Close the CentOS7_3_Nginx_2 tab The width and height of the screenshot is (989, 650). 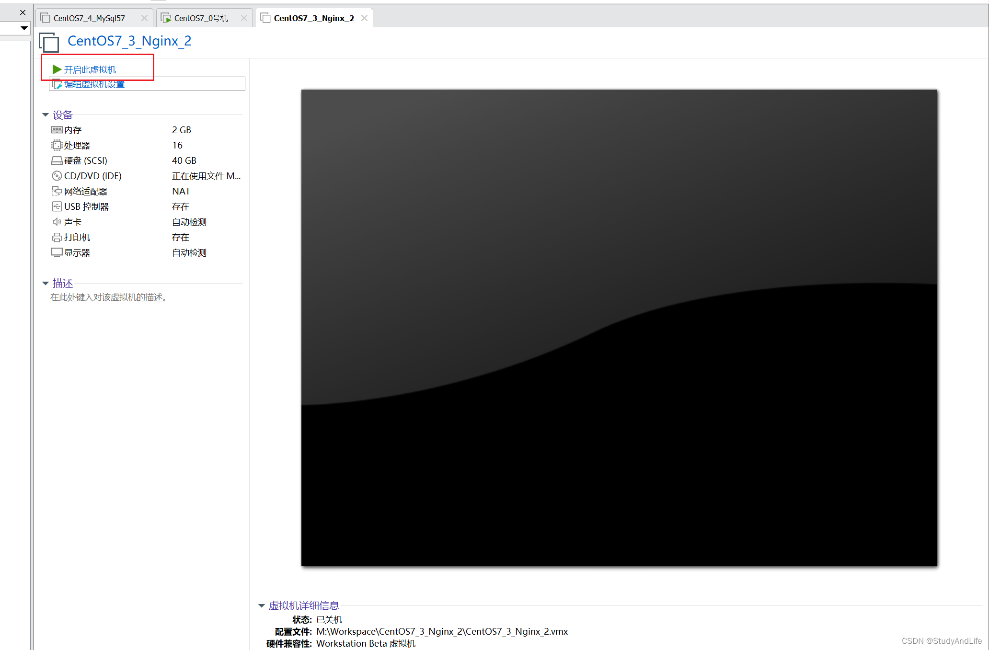[x=364, y=18]
